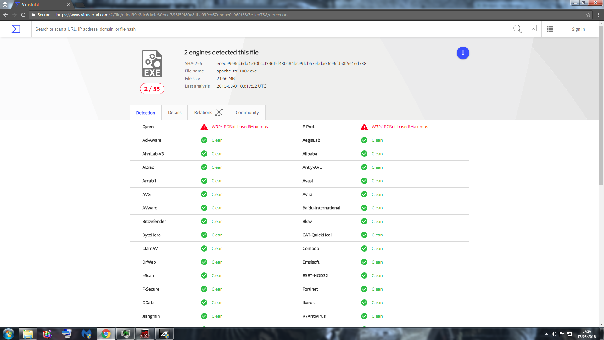Screen dimensions: 604x340
Task: Switch to the Relations tab
Action: click(x=208, y=112)
